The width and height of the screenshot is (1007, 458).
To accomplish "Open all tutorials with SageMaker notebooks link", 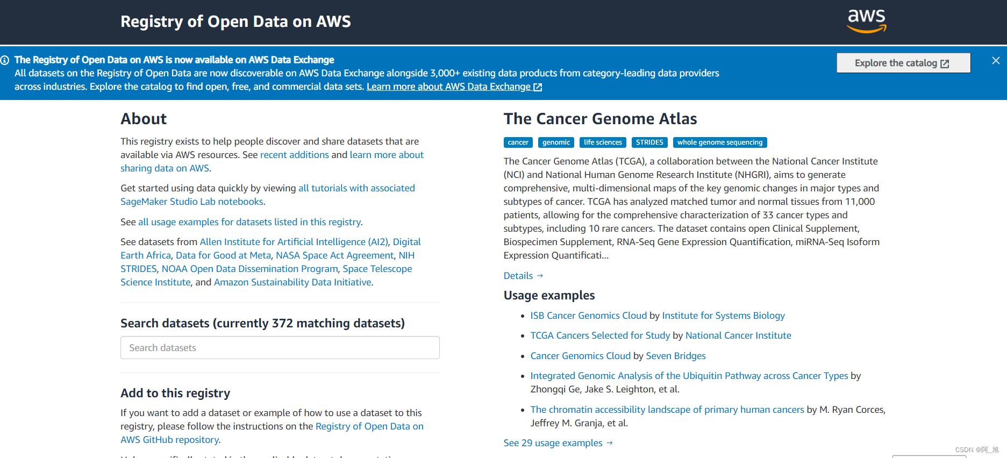I will click(x=268, y=195).
